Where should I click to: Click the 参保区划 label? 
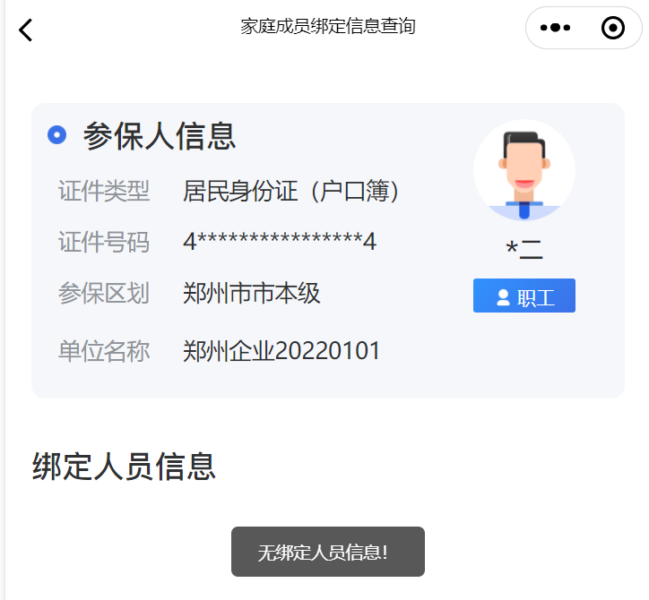point(104,293)
